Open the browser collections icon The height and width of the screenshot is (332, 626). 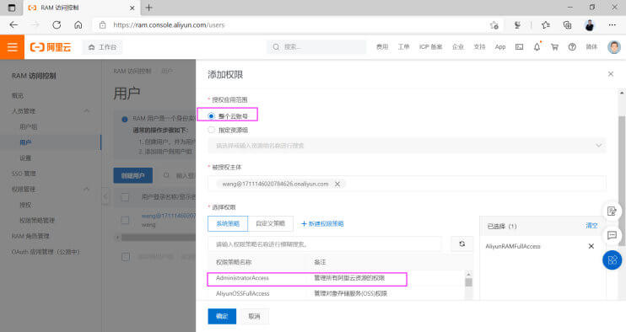pyautogui.click(x=567, y=25)
